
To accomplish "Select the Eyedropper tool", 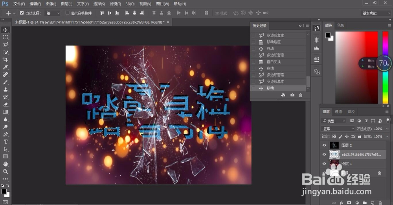I will [x=5, y=67].
